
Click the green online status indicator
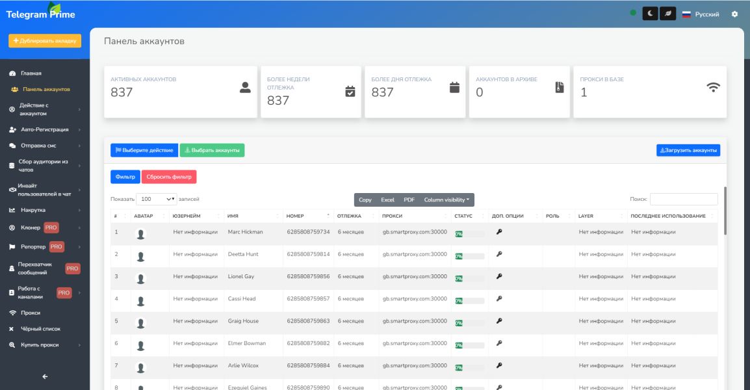633,14
